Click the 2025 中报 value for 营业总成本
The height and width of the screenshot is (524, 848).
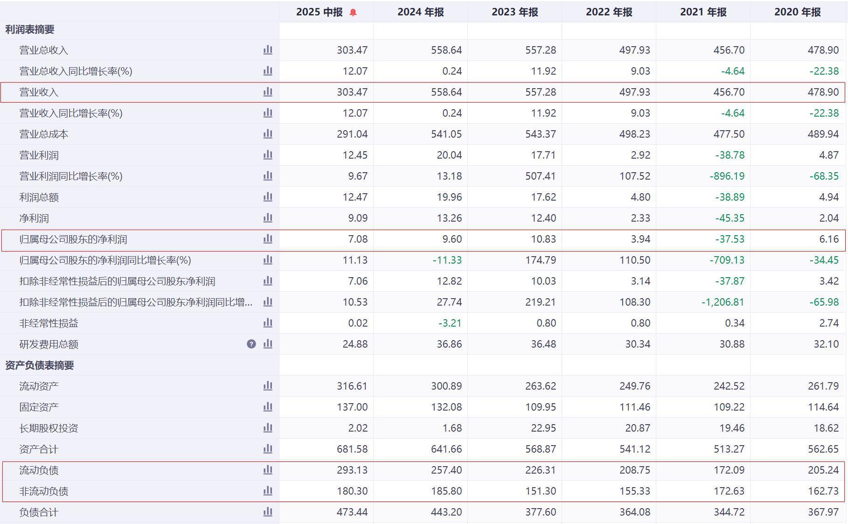352,134
